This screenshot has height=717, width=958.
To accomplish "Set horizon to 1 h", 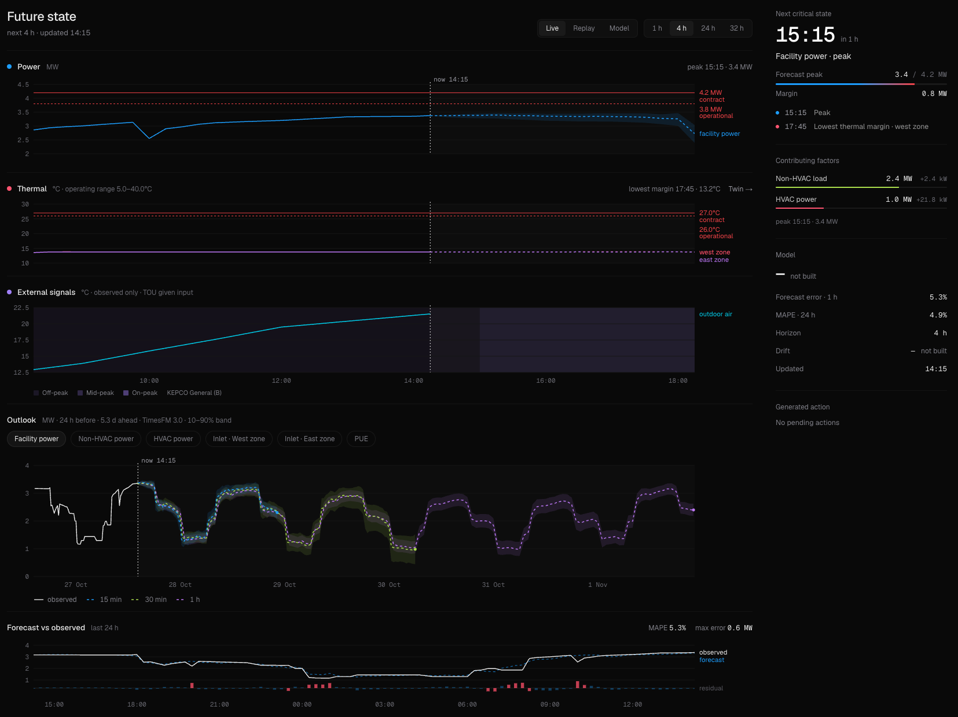I will click(x=657, y=28).
